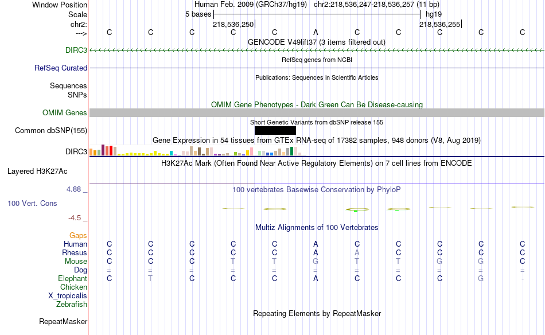The height and width of the screenshot is (335, 545).
Task: Select the X_tropicalis alignment row label
Action: tap(68, 296)
